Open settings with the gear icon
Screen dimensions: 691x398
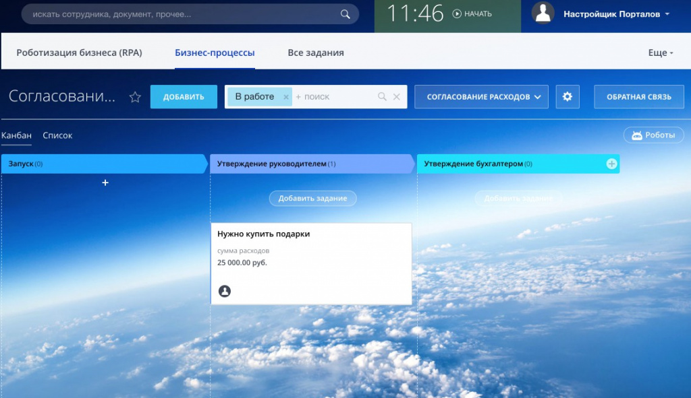(568, 97)
